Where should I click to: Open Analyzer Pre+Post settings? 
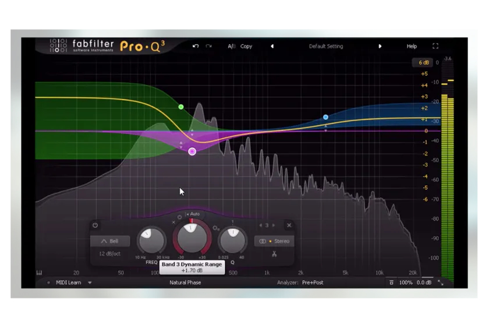click(313, 282)
